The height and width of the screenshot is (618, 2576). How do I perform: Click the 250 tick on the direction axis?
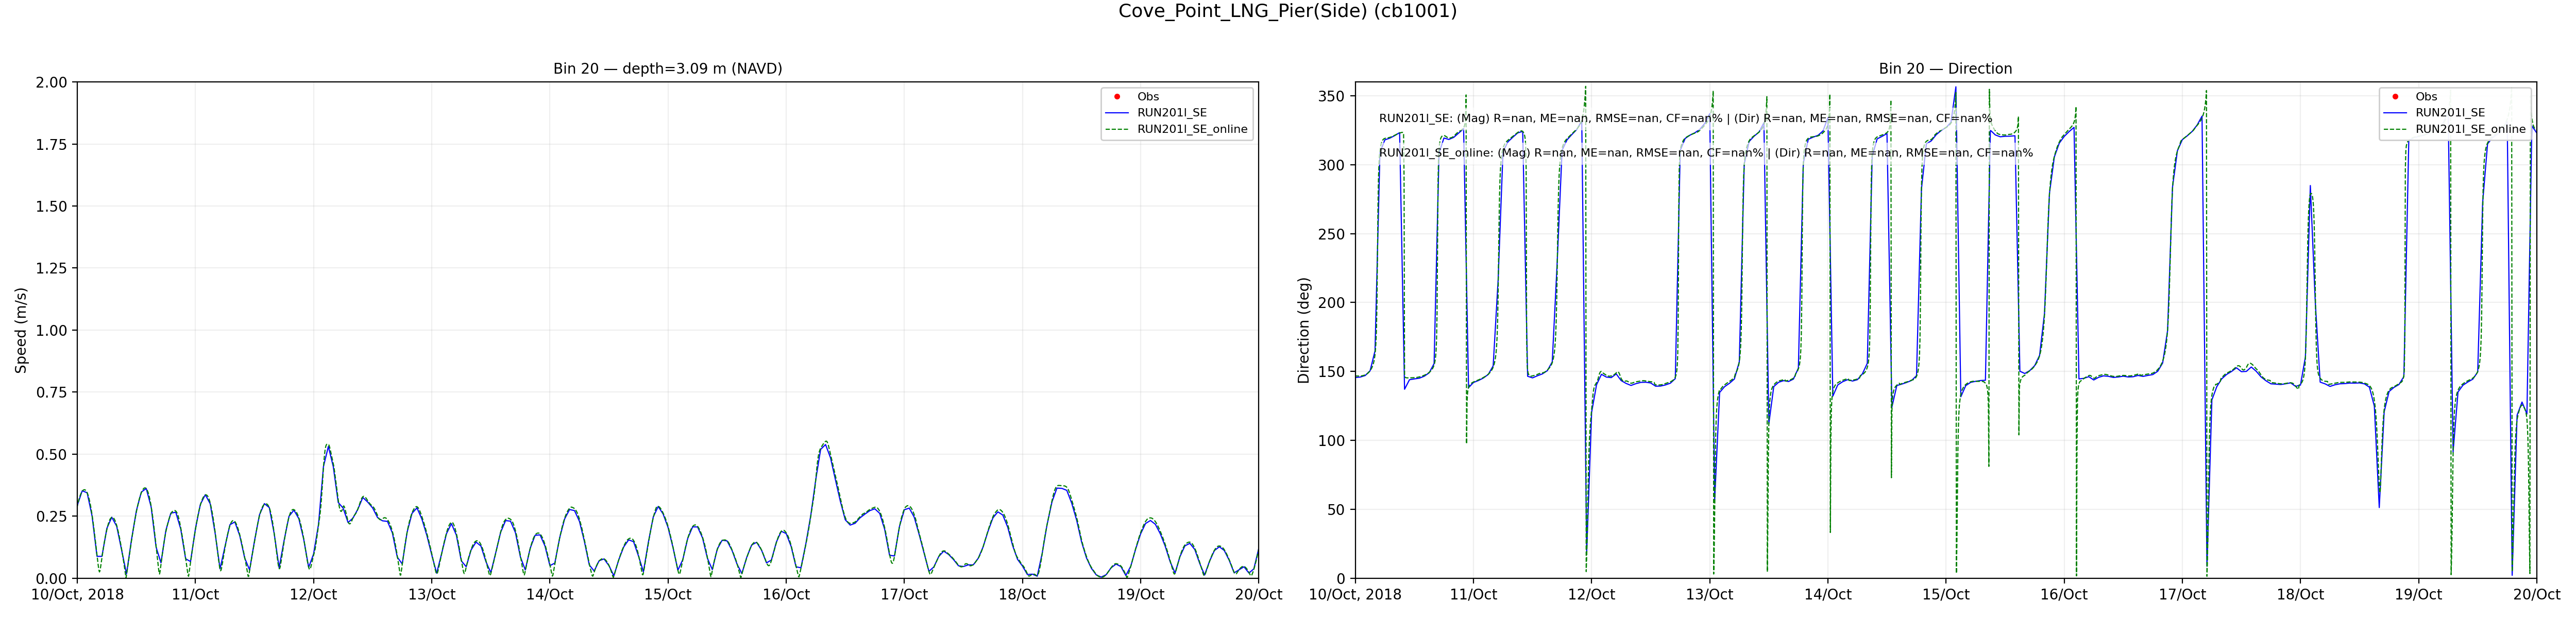pyautogui.click(x=1332, y=234)
